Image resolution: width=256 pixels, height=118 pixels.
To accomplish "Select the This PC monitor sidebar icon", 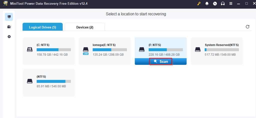I will coord(9,17).
